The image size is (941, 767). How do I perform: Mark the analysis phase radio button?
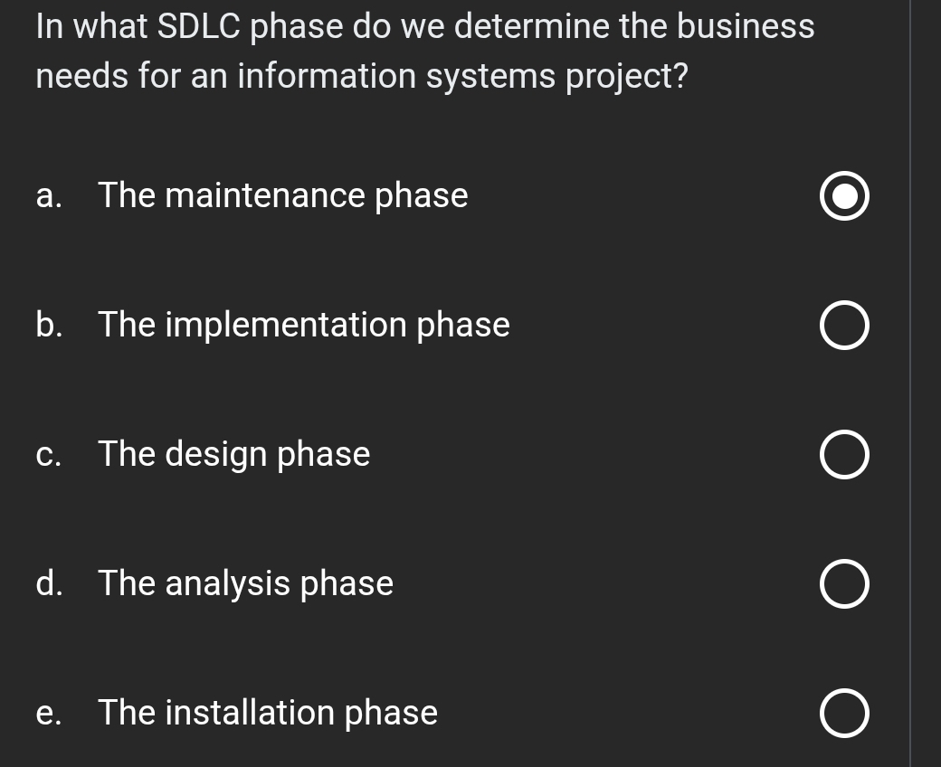click(845, 585)
